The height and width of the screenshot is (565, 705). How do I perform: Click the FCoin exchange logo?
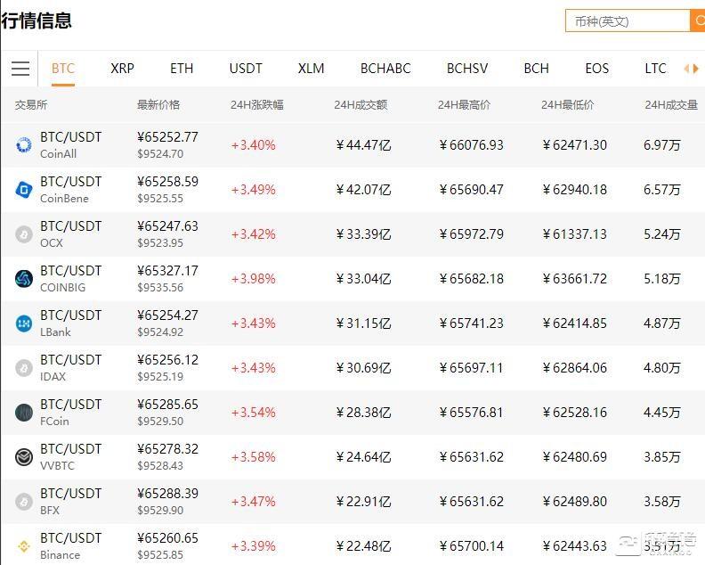click(24, 413)
